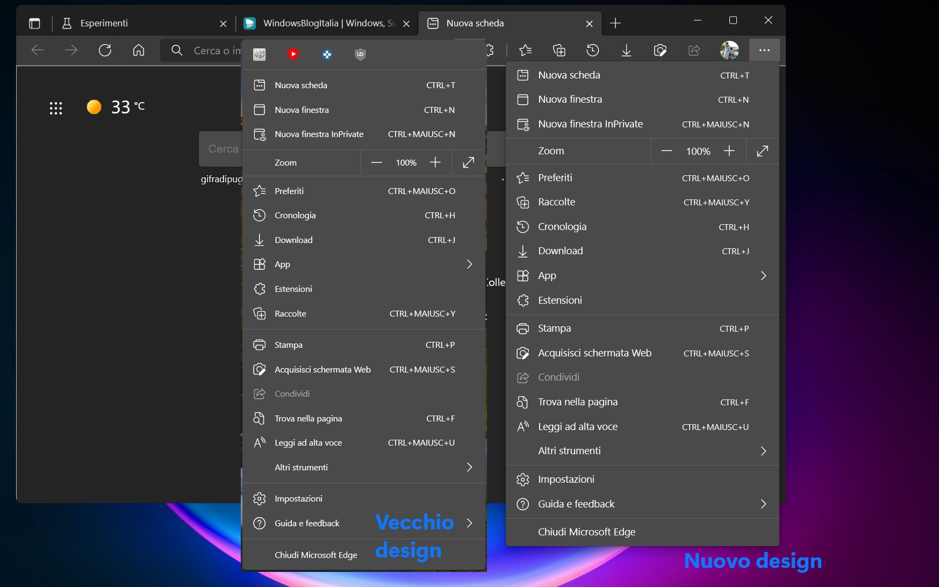939x587 pixels.
Task: Click the first gray extension icon
Action: 259,54
